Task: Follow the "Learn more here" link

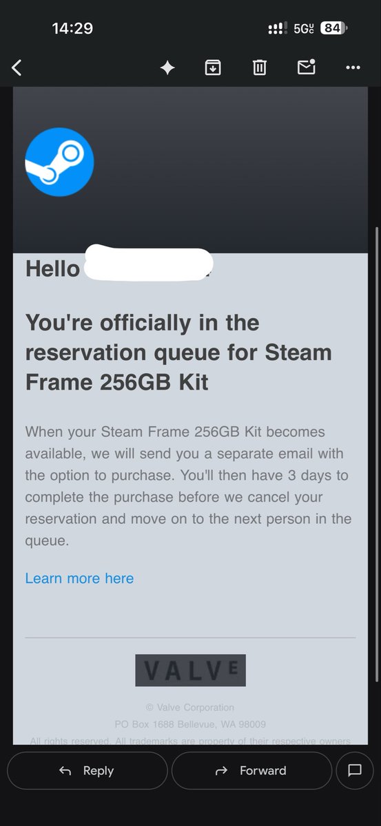Action: click(x=79, y=578)
